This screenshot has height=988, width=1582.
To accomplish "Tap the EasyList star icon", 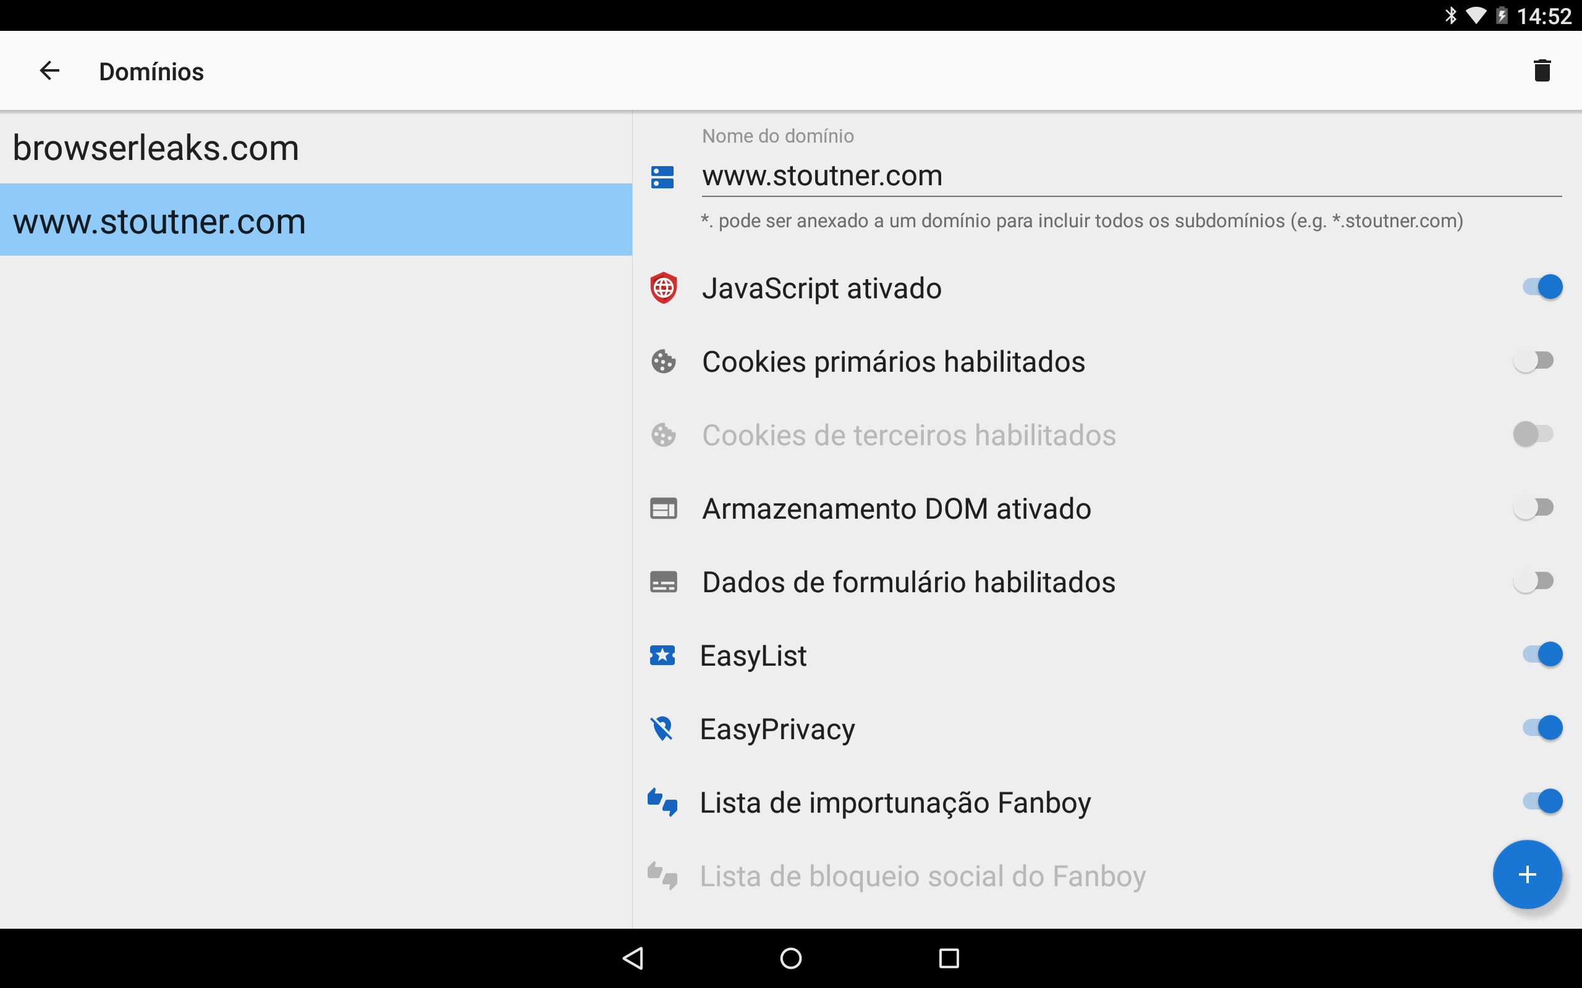I will (662, 655).
